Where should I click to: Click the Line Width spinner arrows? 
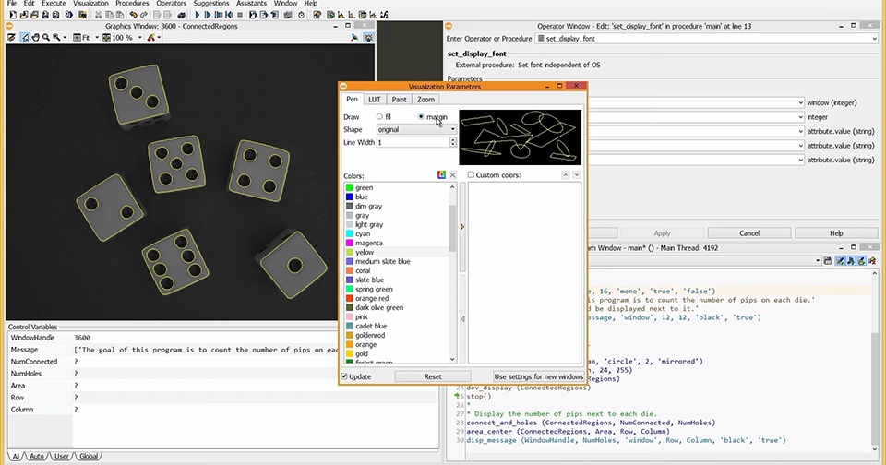(x=452, y=142)
